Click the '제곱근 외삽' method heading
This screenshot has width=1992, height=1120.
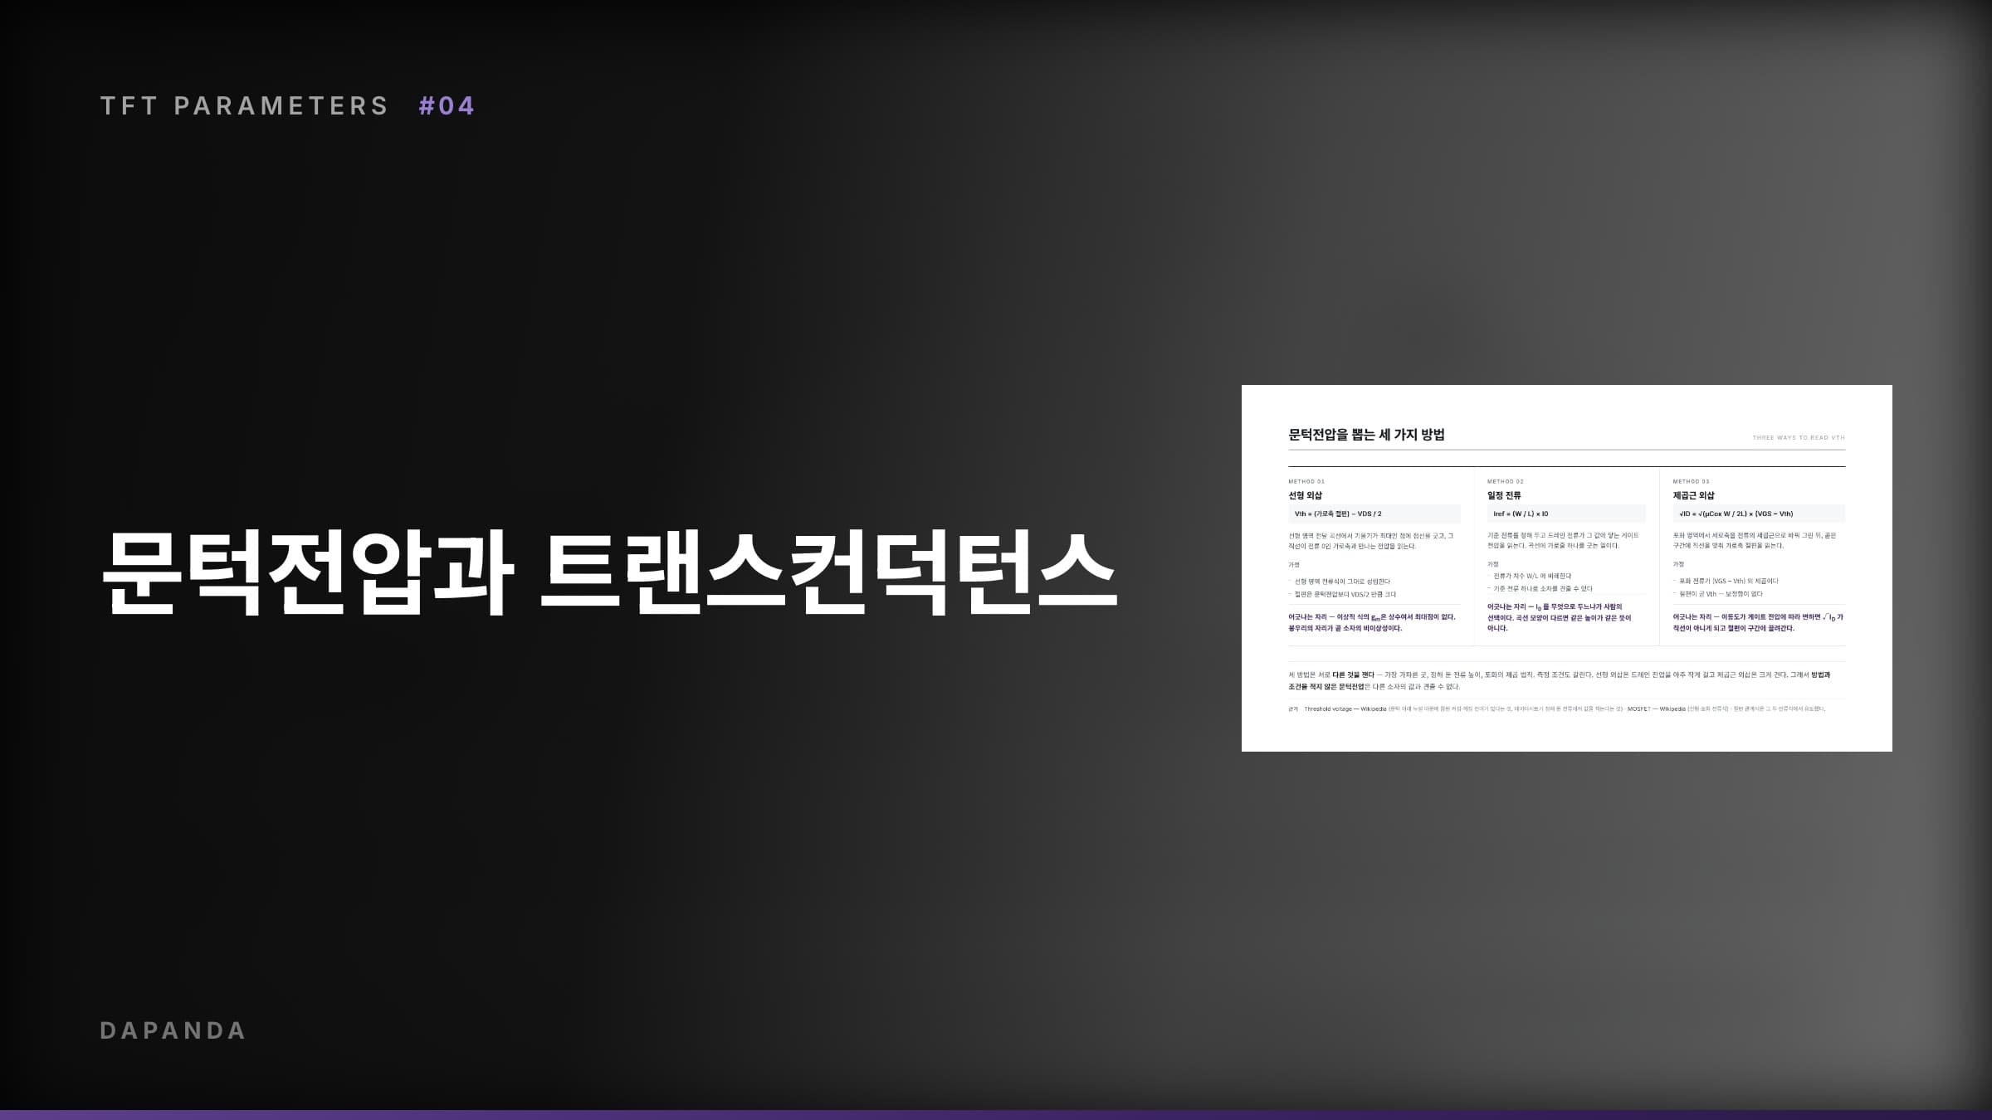point(1693,495)
